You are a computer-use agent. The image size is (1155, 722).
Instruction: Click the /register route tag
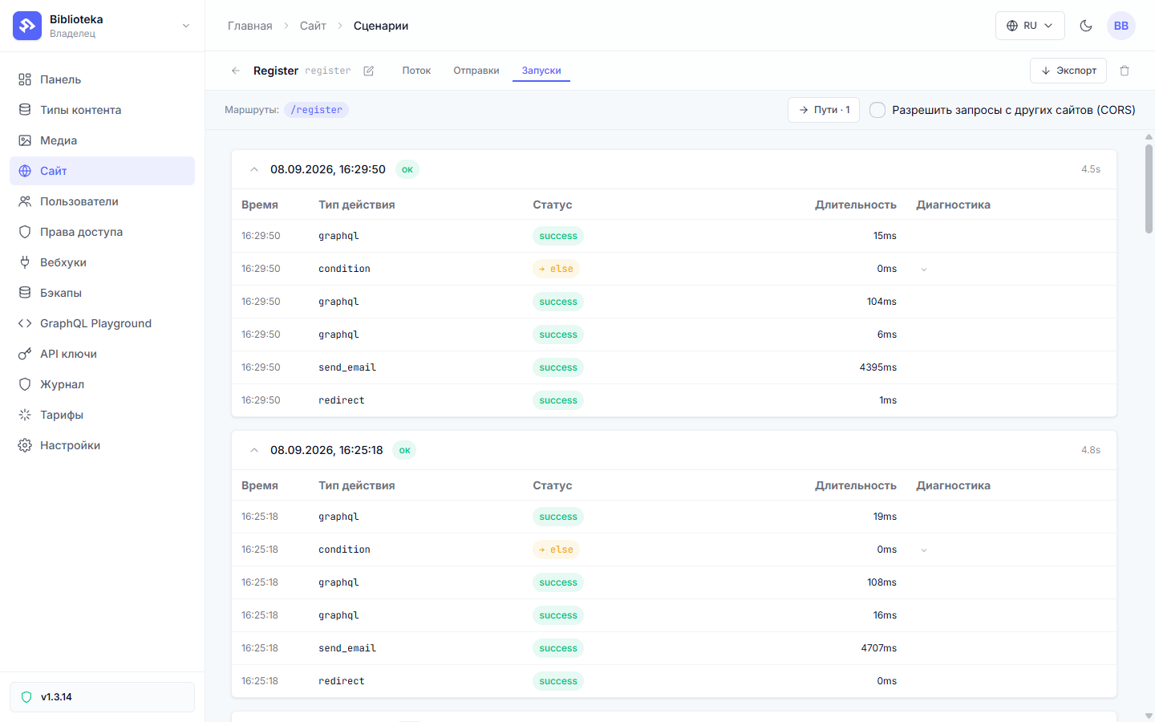point(316,110)
